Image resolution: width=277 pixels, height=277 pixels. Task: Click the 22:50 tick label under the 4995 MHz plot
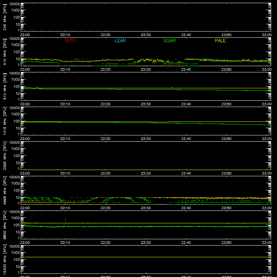pyautogui.click(x=226, y=208)
